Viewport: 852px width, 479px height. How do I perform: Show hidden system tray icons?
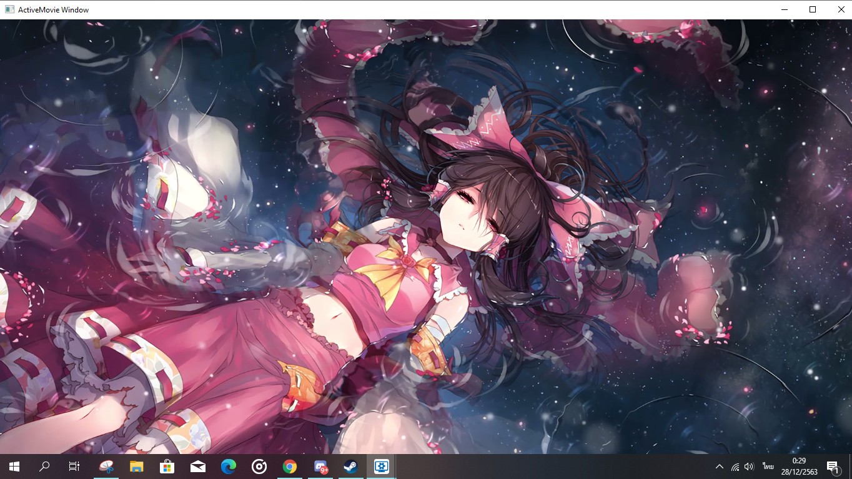coord(720,467)
